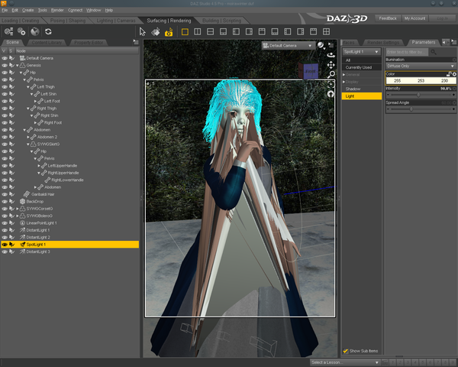Click the Intensity slider
458x367 pixels.
419,96
